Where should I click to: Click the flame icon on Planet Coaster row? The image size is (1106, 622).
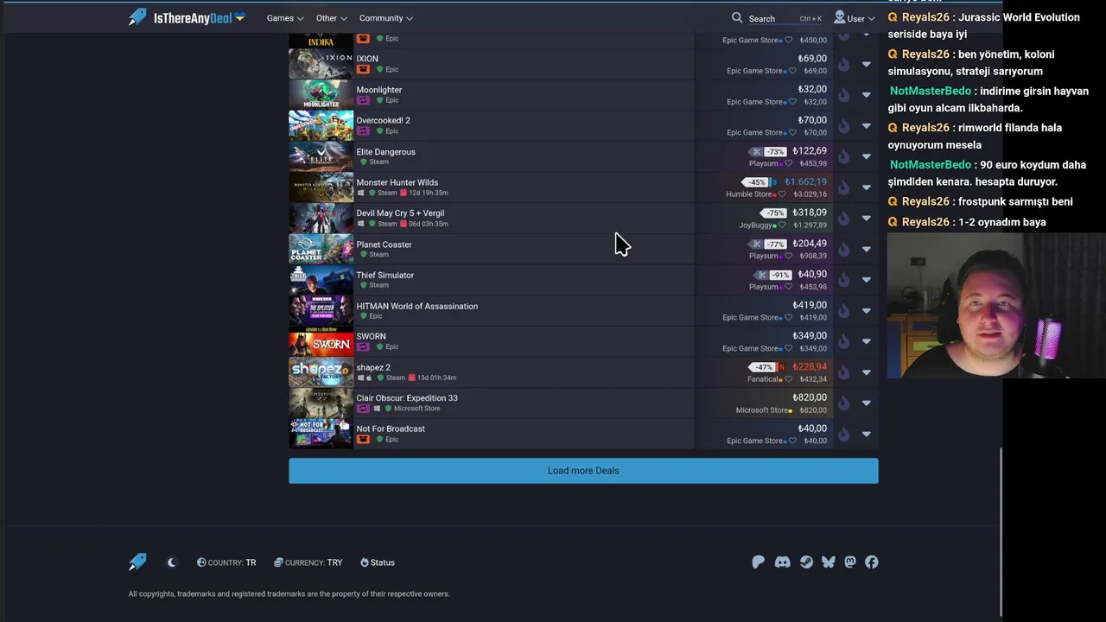coord(843,249)
